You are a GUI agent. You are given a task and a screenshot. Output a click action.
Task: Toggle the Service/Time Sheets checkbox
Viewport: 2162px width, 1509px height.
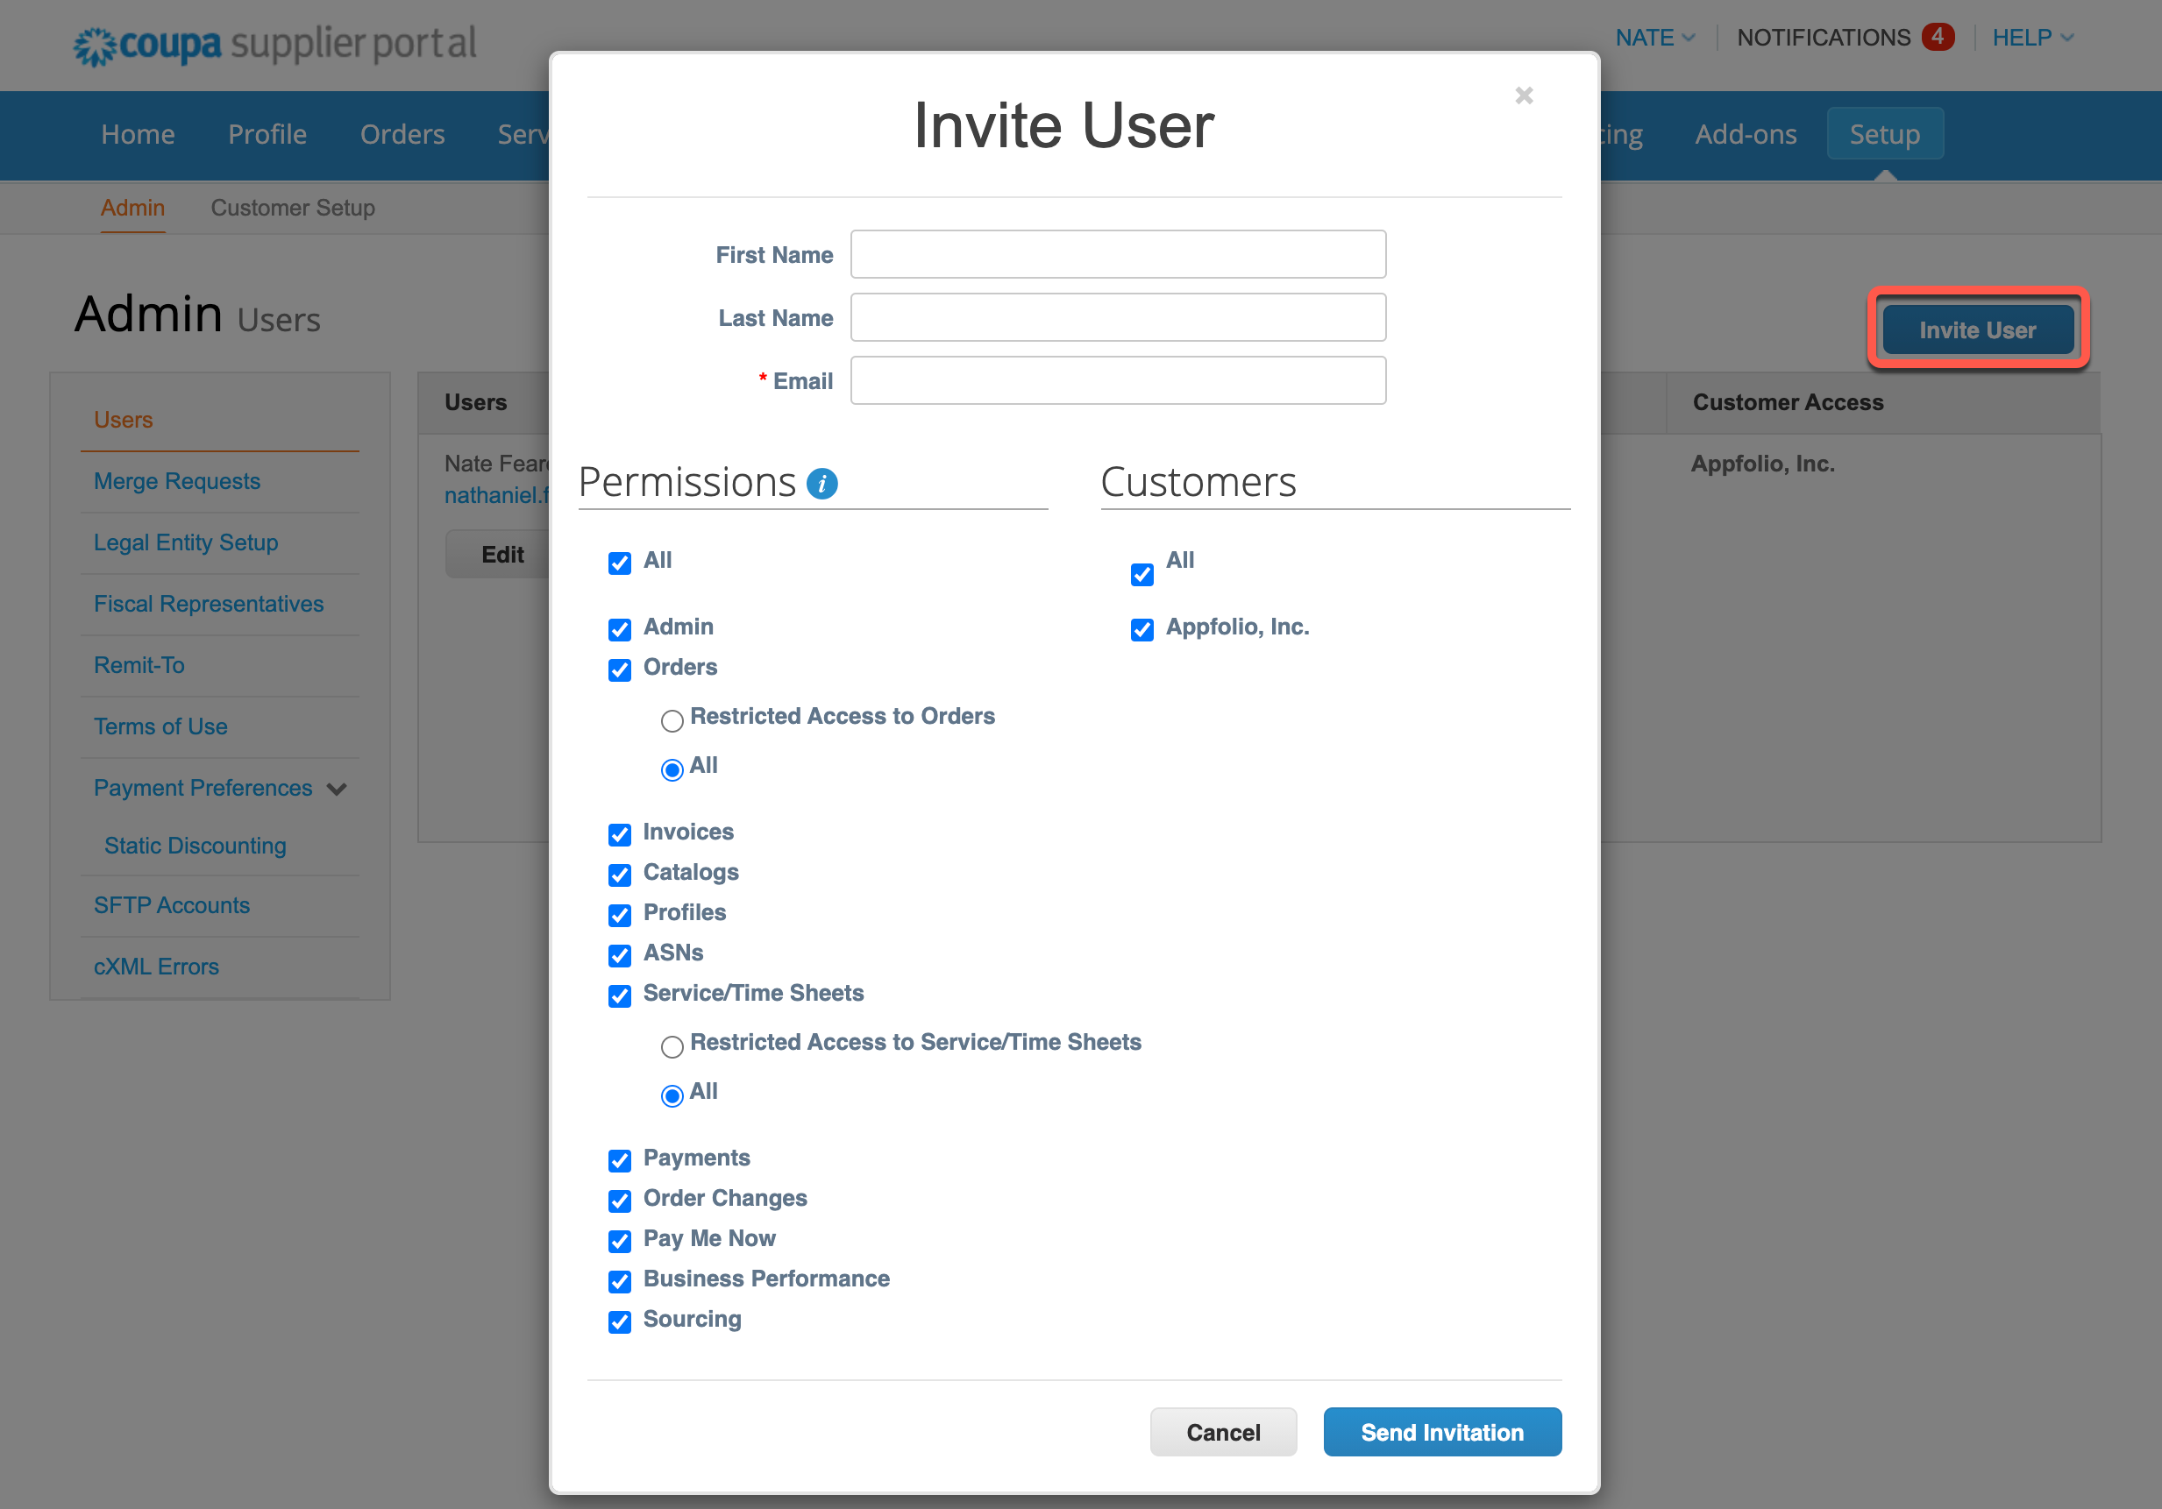[x=620, y=996]
